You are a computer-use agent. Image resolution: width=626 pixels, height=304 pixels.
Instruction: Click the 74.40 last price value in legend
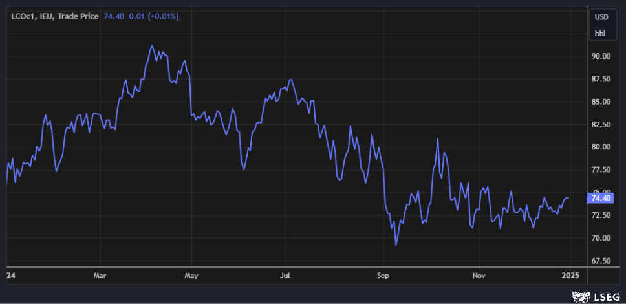click(114, 17)
